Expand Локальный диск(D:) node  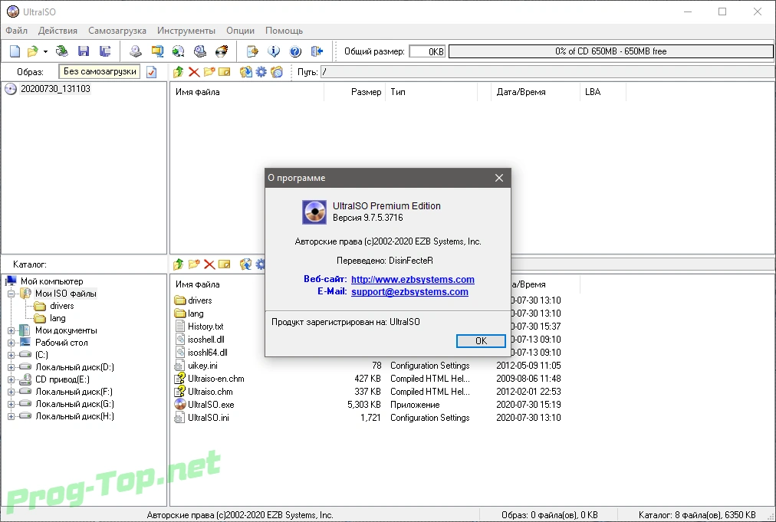click(11, 367)
